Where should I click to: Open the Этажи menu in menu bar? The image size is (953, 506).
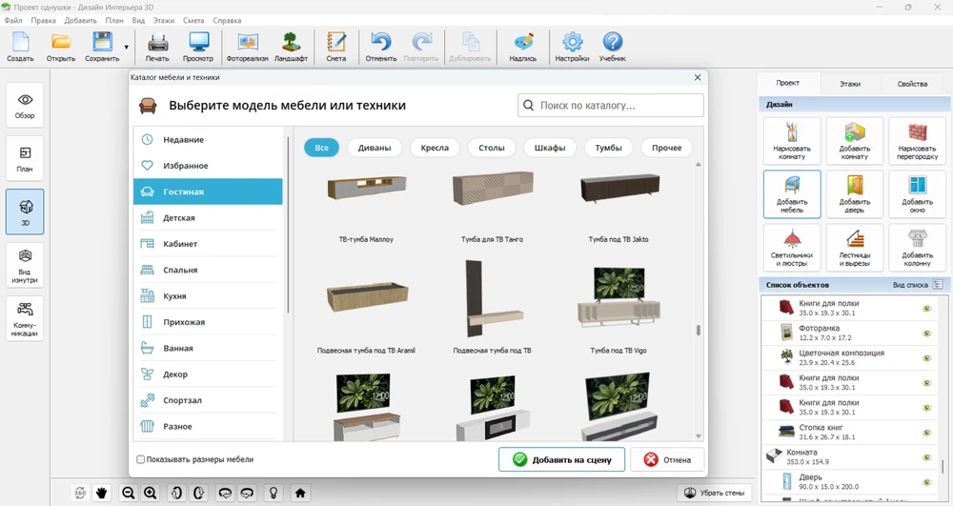point(164,20)
